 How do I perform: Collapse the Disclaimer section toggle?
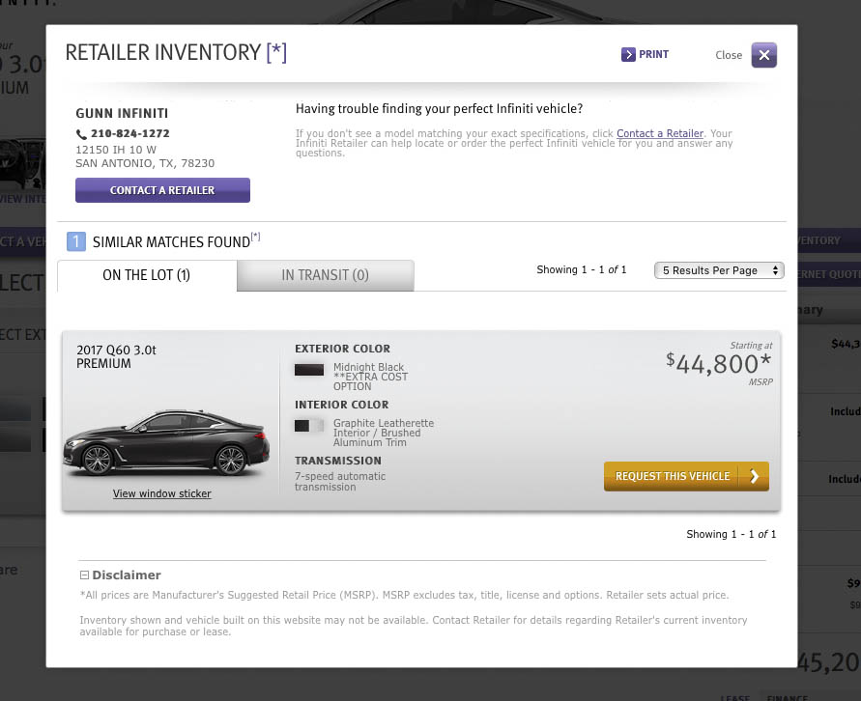84,575
